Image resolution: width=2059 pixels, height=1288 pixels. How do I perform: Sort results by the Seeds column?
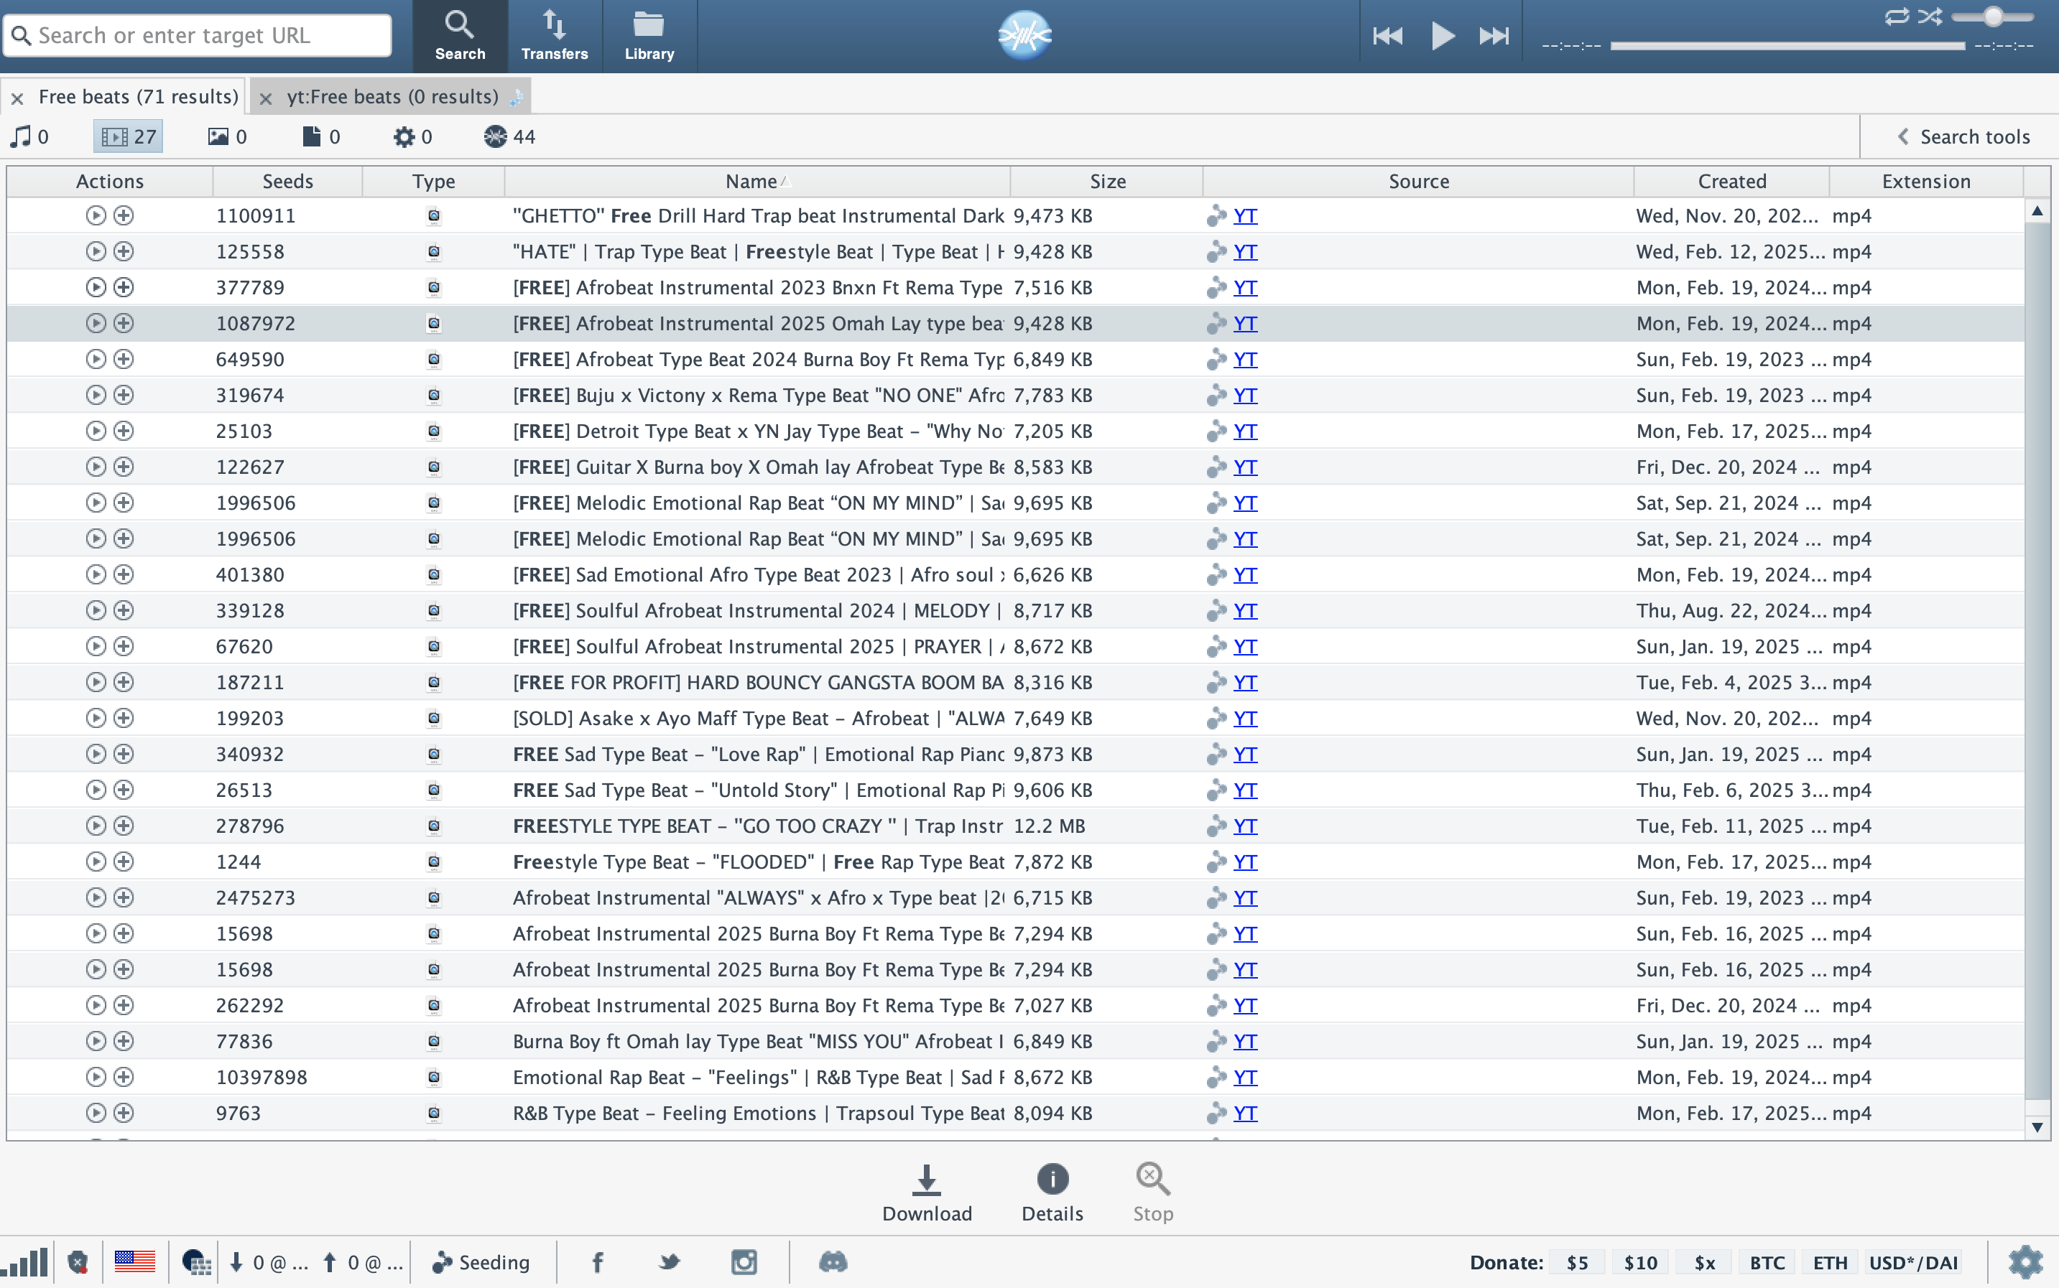(x=288, y=181)
